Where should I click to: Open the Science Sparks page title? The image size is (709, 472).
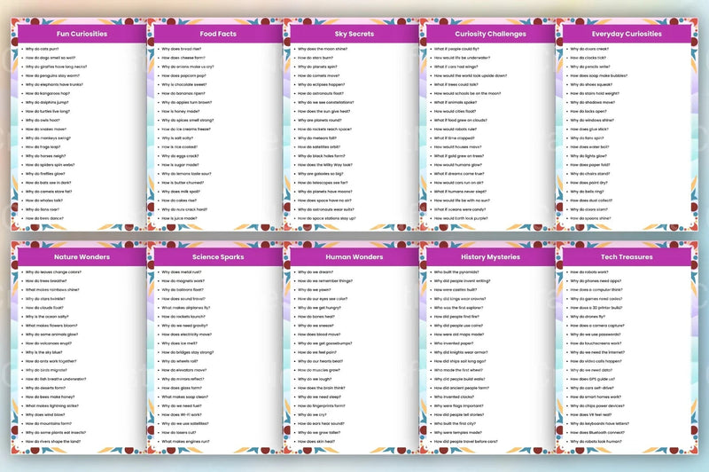(218, 257)
